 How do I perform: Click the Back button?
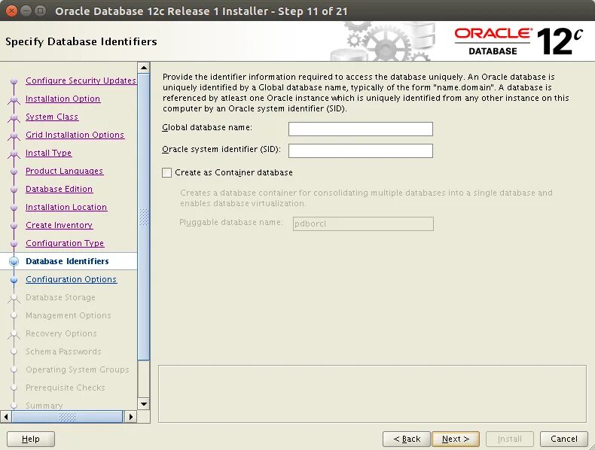coord(407,439)
